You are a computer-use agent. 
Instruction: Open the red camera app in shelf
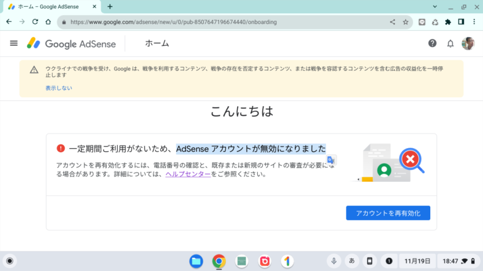(265, 261)
